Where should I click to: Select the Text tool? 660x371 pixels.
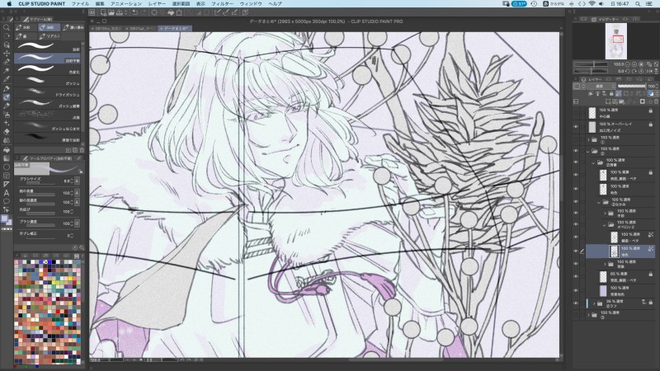(7, 193)
